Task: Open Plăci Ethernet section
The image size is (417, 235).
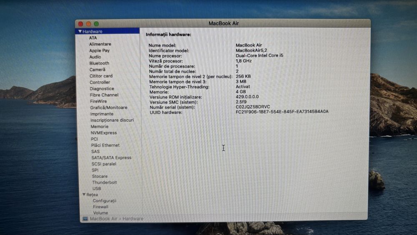Action: 106,145
